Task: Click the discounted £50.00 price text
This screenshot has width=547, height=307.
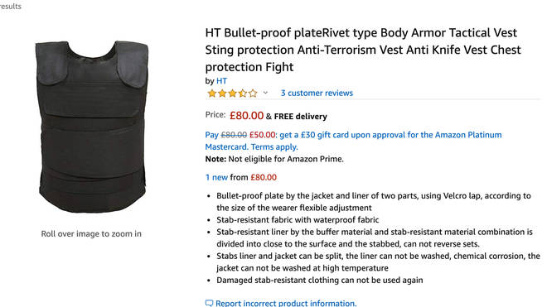Action: click(263, 135)
